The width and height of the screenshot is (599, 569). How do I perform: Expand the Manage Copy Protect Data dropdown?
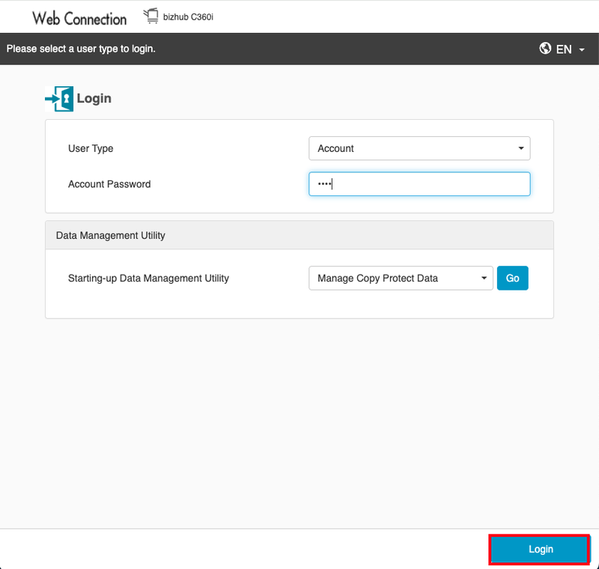click(x=401, y=278)
